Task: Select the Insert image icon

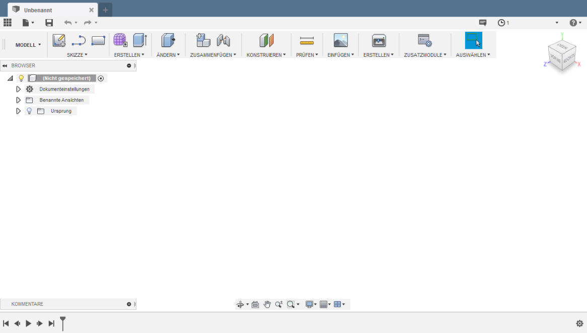Action: [x=341, y=40]
